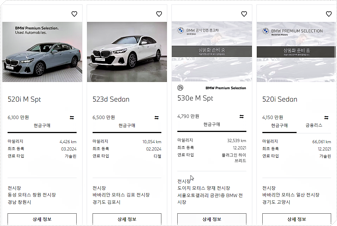Click first registration date 02.2024
Image resolution: width=337 pixels, height=226 pixels.
154,149
